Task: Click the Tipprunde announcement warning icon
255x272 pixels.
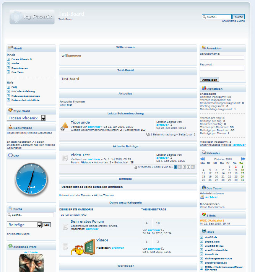Action: coord(65,125)
